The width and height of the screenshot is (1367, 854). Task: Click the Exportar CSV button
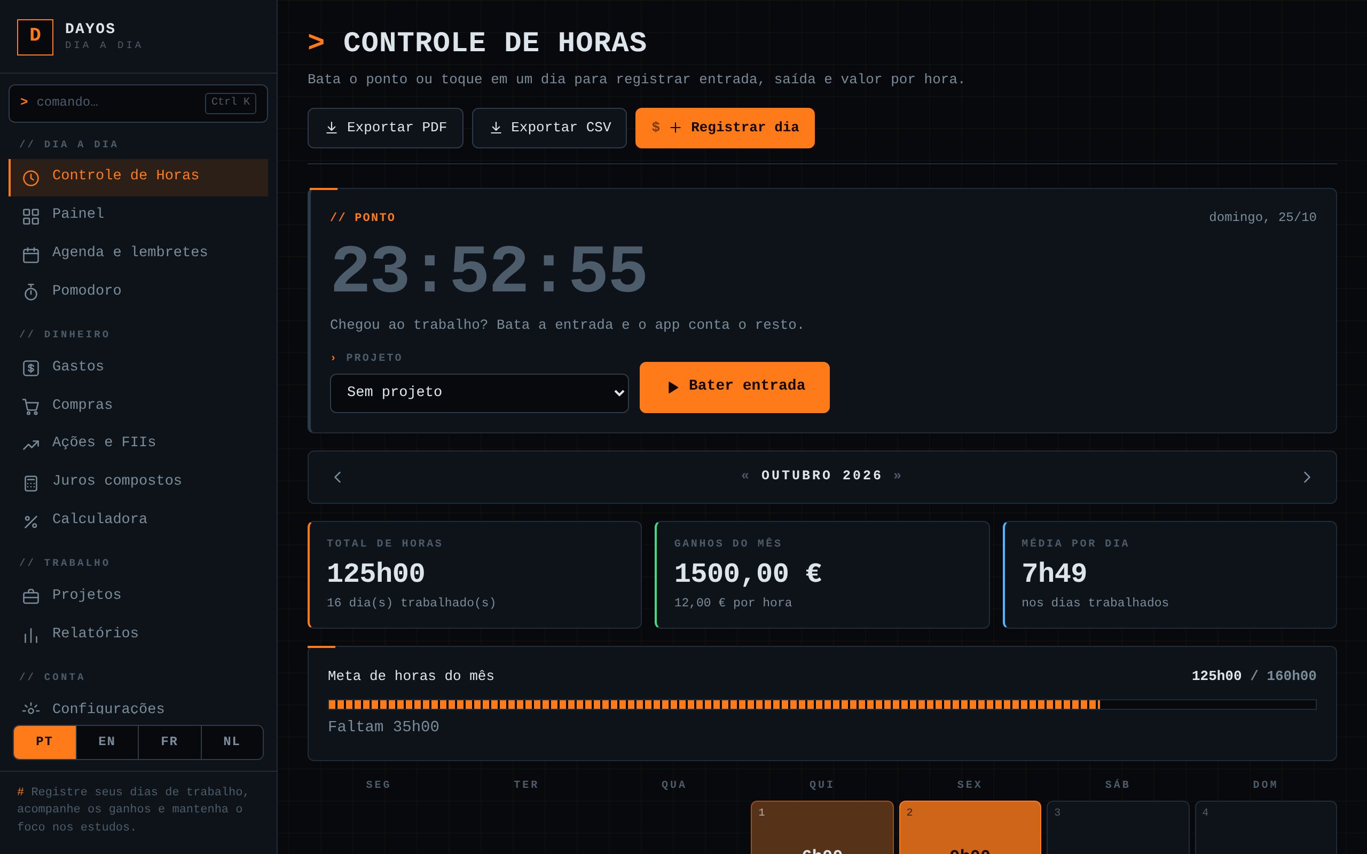pos(549,128)
